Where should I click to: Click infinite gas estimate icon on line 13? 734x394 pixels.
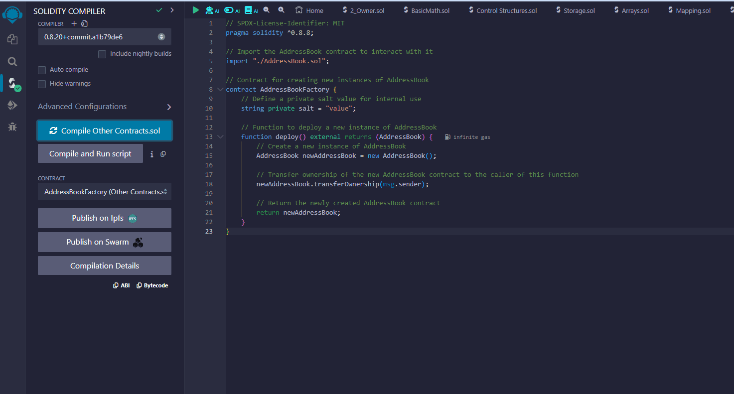click(x=448, y=137)
